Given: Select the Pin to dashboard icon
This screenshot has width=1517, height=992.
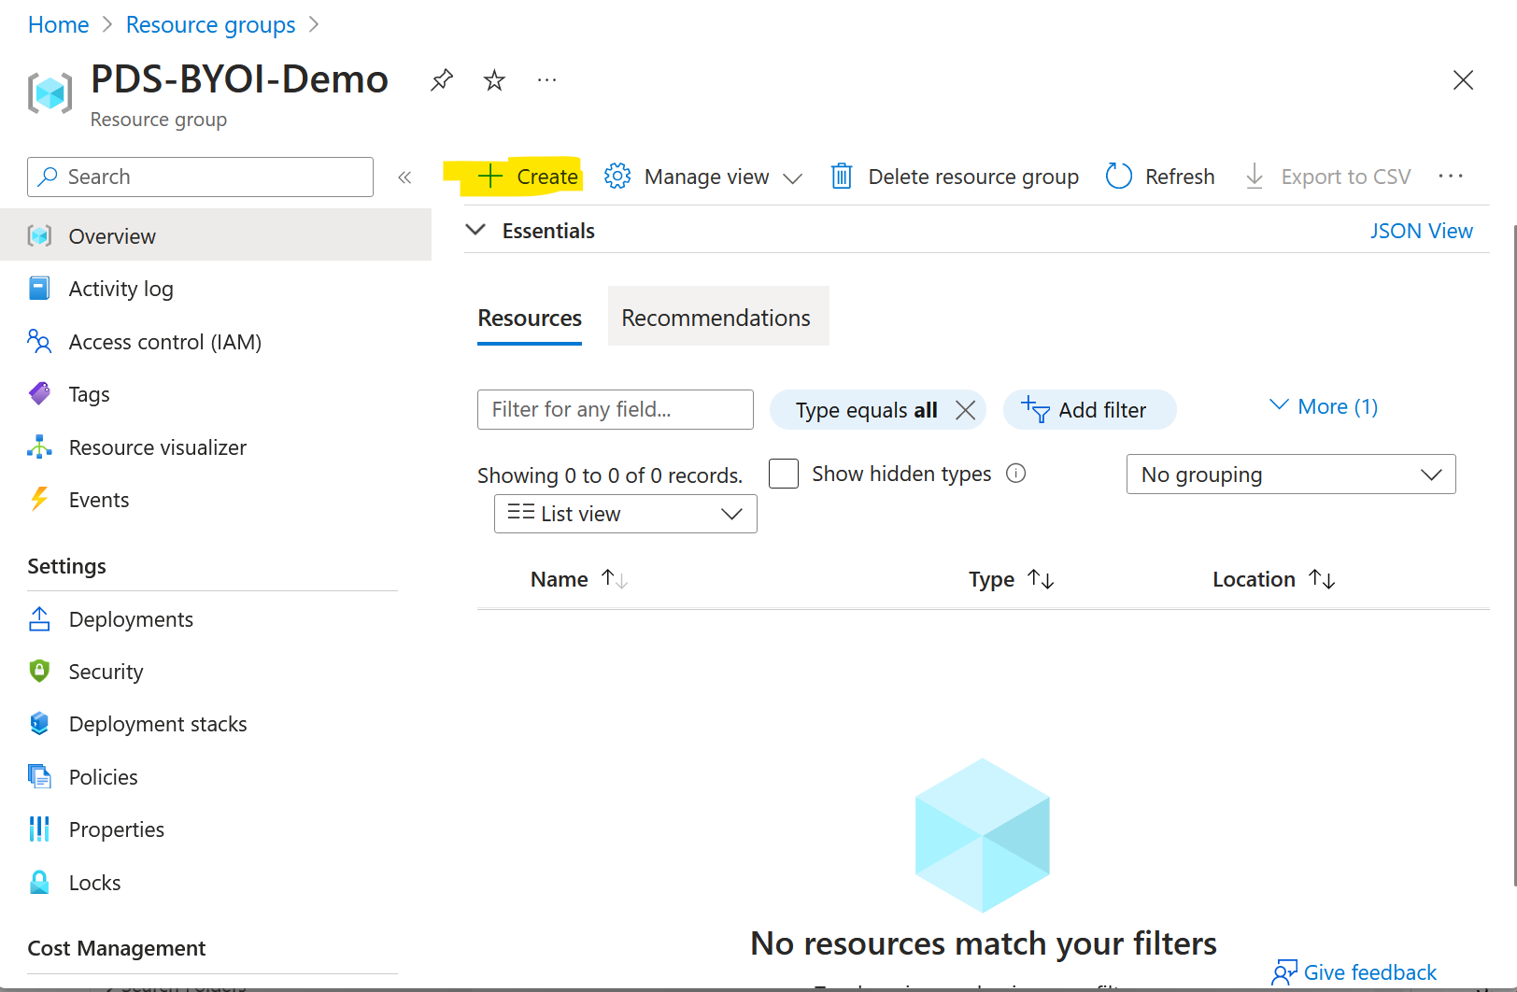Looking at the screenshot, I should 441,80.
